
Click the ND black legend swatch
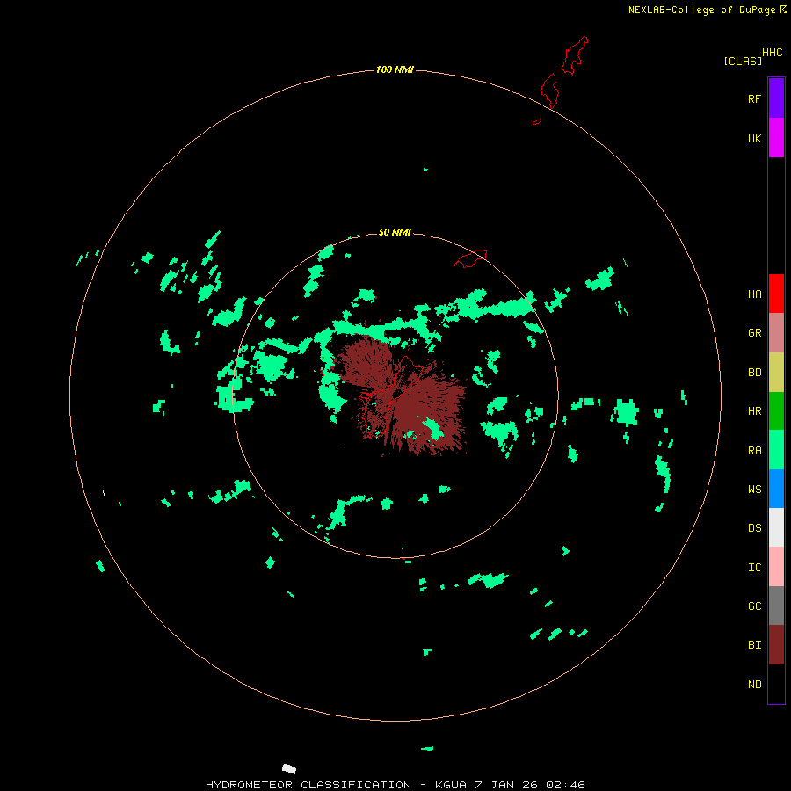coord(776,684)
